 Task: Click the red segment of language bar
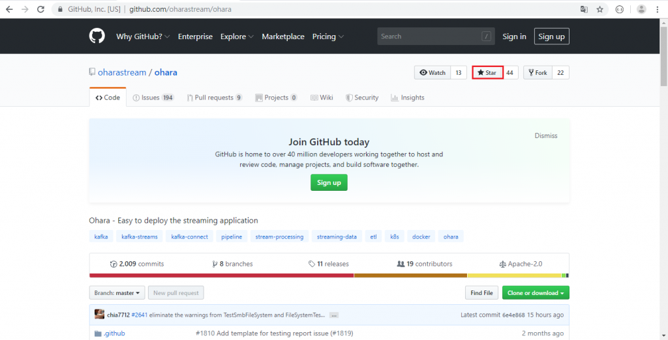point(222,276)
